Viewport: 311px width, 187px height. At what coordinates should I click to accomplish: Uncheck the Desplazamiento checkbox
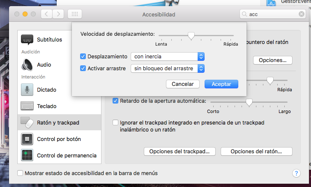[83, 56]
